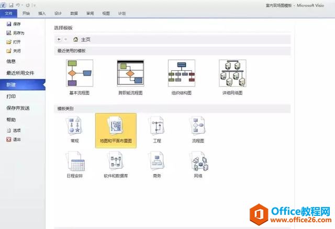Select 保存并发送 from the sidebar
Image resolution: width=335 pixels, height=229 pixels.
(x=18, y=108)
